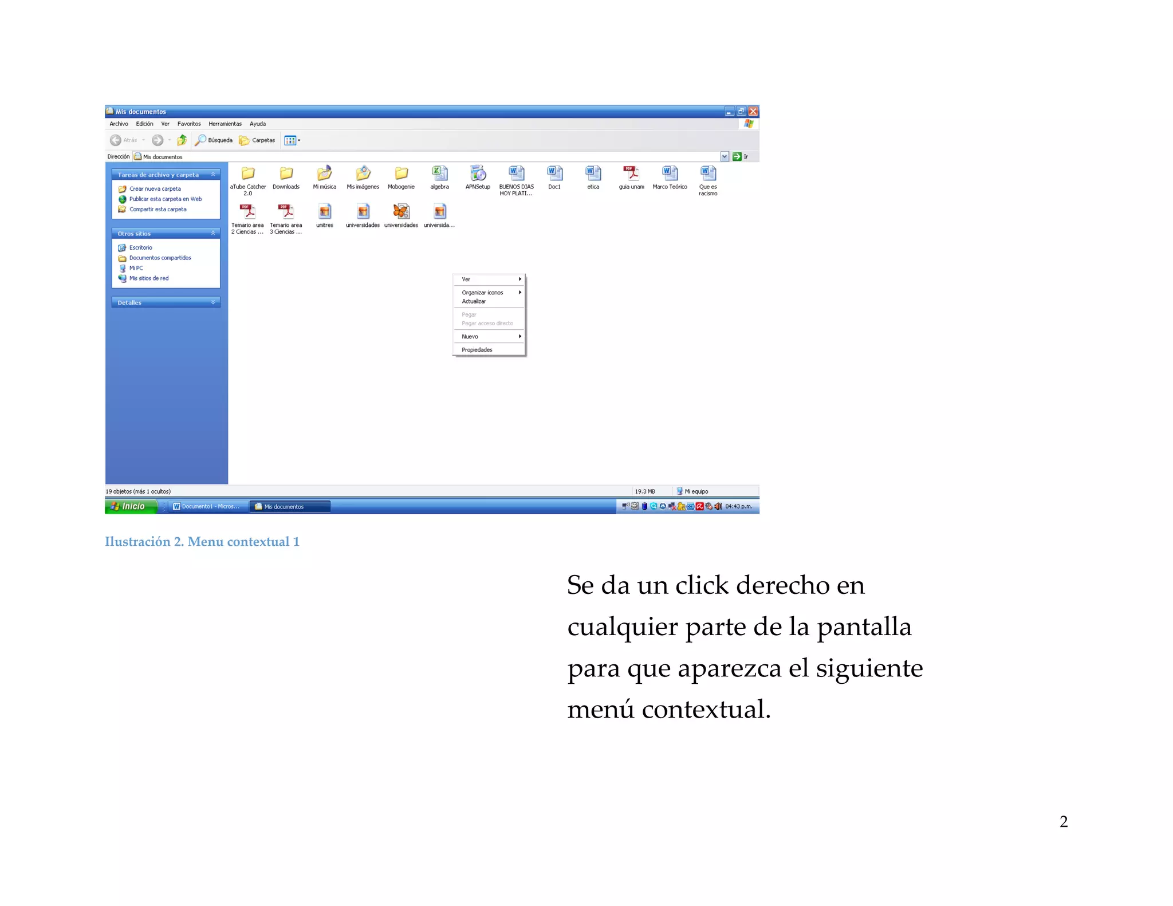This screenshot has width=1173, height=906.
Task: Collapse the Otros sitios panel
Action: [213, 234]
